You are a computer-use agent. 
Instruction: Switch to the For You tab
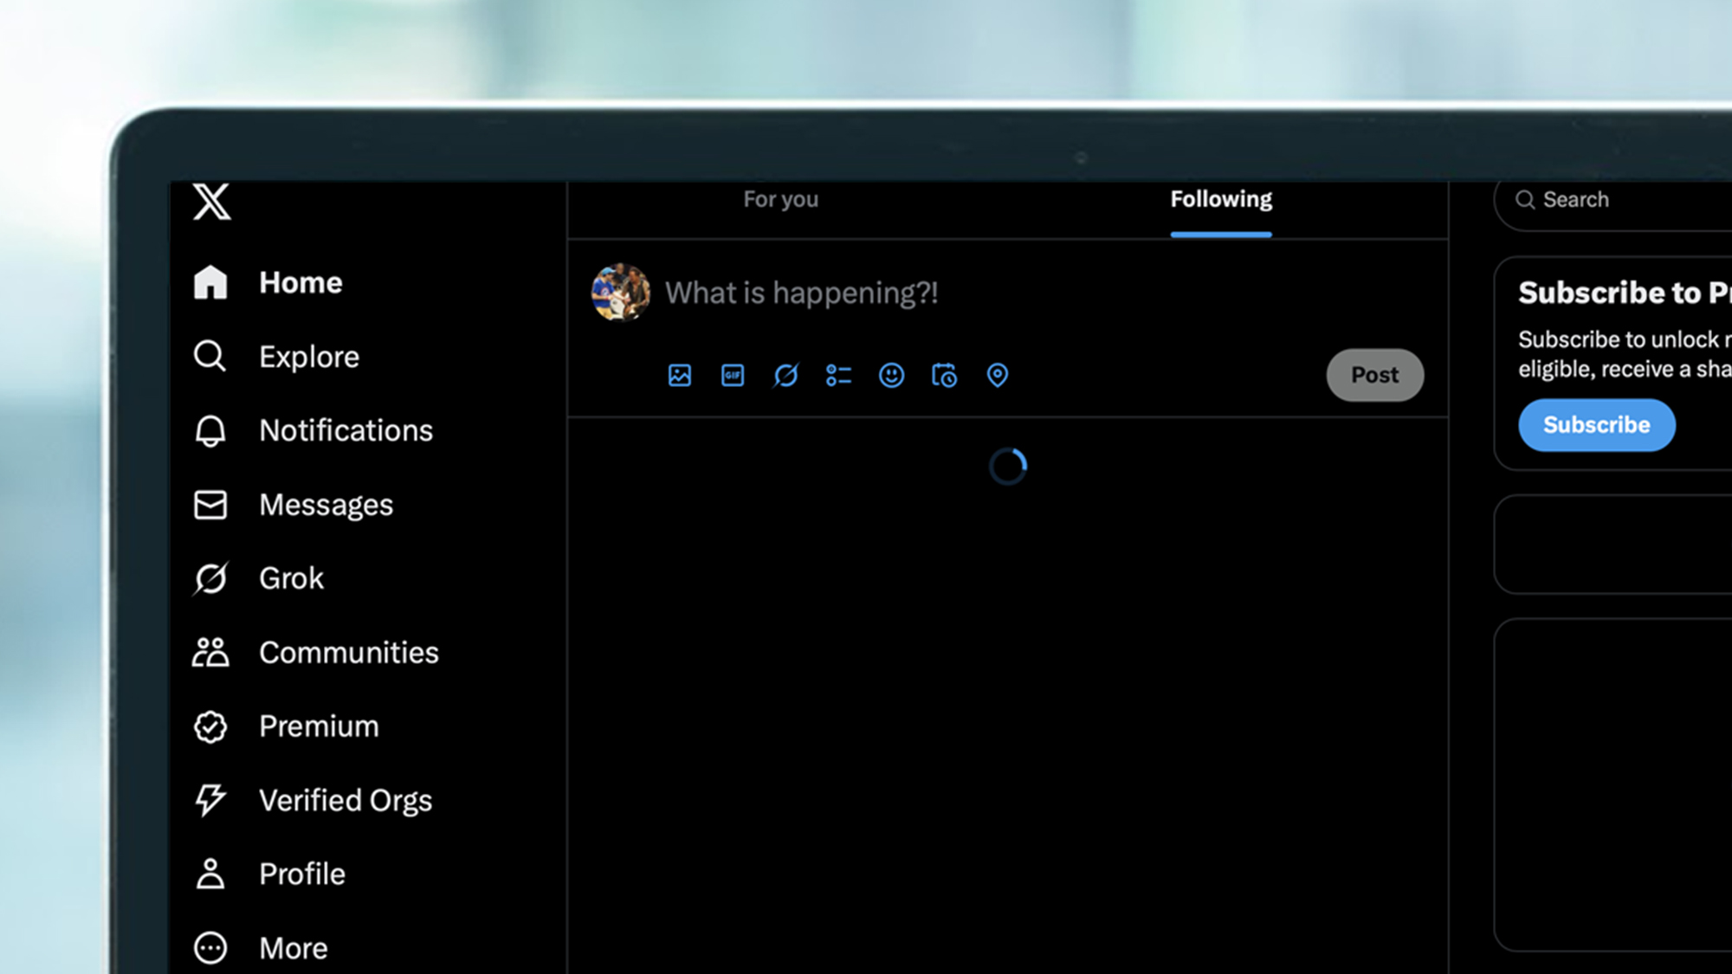point(780,198)
